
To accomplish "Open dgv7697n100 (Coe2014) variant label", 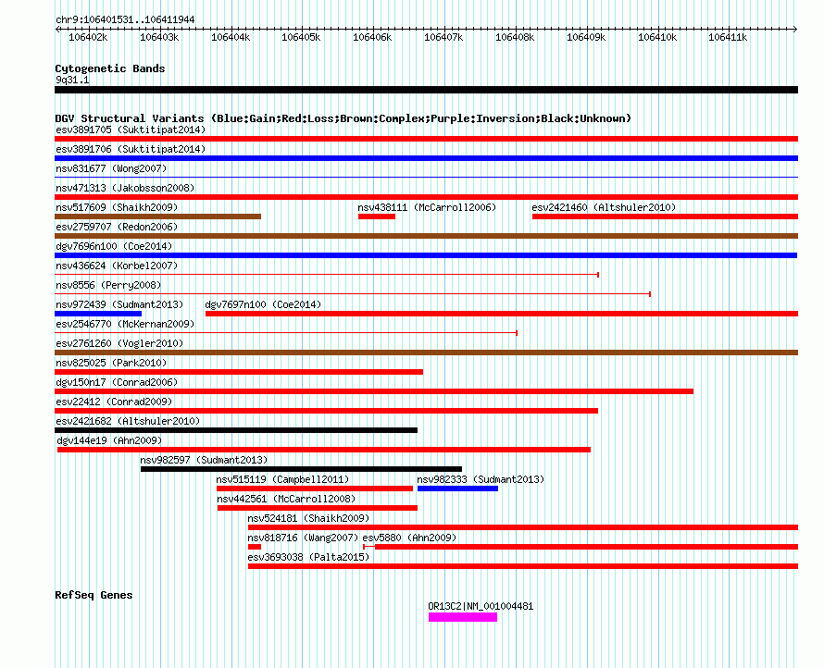I will click(x=263, y=304).
